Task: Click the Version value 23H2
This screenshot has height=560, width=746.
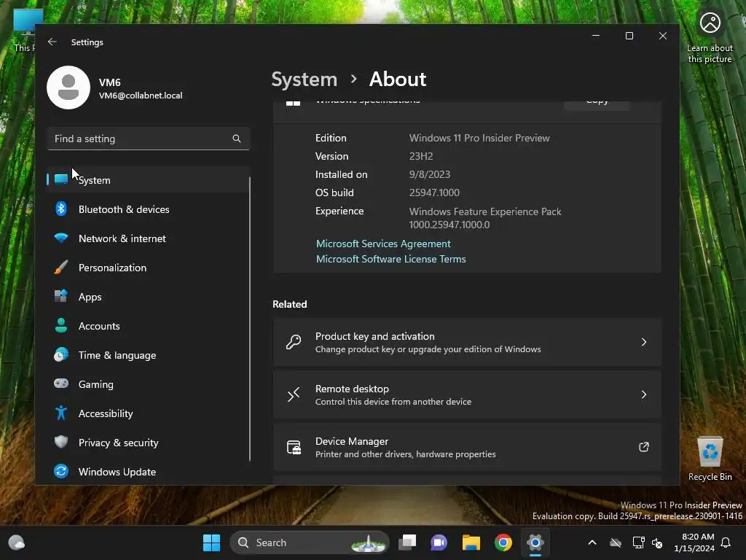Action: pos(421,156)
